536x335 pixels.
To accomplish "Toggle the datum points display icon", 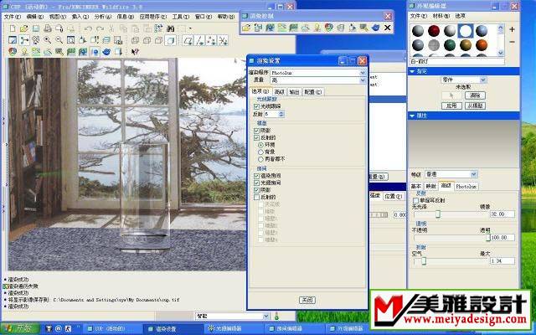I will (x=211, y=40).
